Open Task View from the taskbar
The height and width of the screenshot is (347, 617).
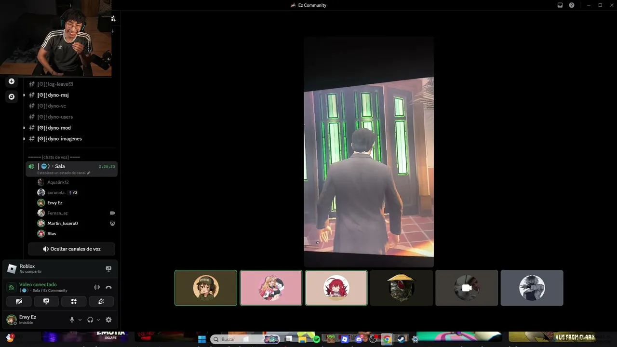[289, 339]
